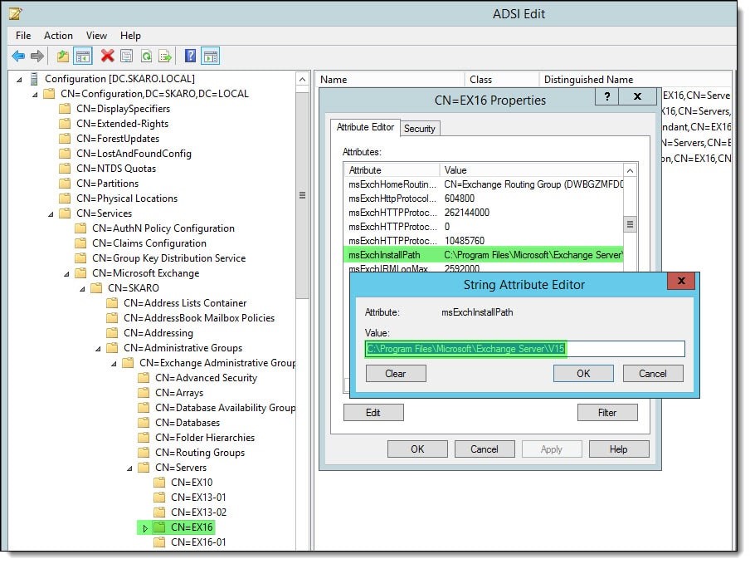
Task: Click Clear in String Attribute Editor
Action: [396, 374]
